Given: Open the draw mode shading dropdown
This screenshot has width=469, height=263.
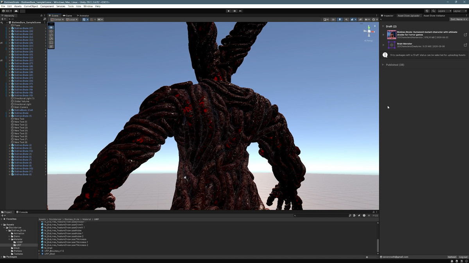Looking at the screenshot, I should tap(326, 19).
